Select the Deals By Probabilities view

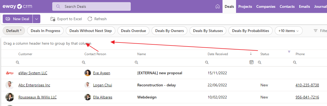[251, 31]
